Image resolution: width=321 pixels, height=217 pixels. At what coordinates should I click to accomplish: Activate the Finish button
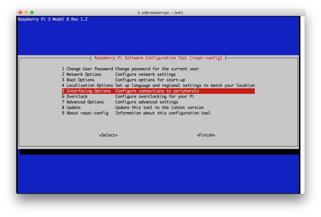[206, 135]
